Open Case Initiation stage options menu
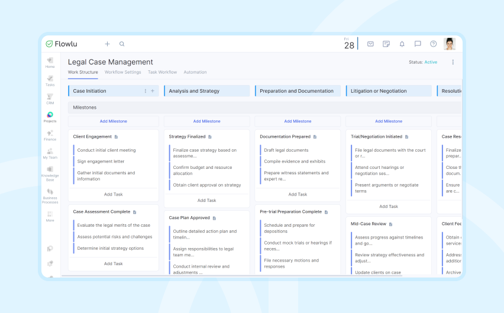The height and width of the screenshot is (313, 504). pyautogui.click(x=146, y=91)
